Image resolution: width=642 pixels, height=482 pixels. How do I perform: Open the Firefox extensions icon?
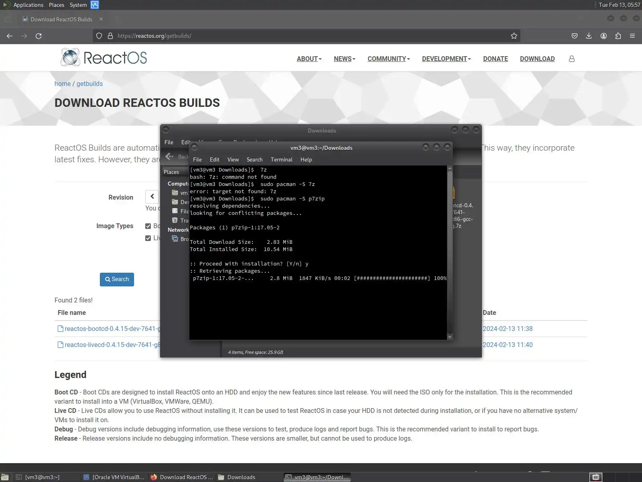618,36
